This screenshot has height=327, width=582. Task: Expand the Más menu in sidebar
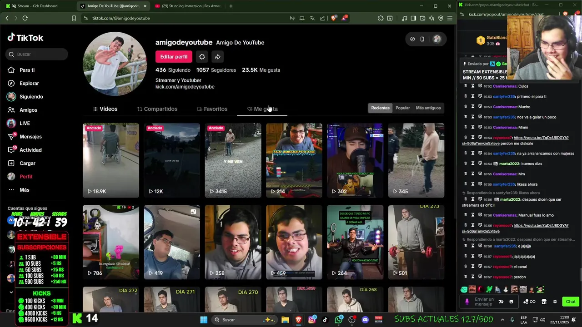click(x=24, y=190)
